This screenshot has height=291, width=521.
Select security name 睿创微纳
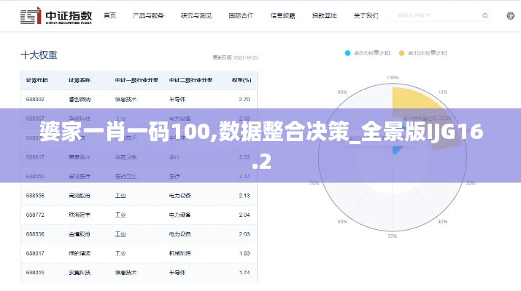pyautogui.click(x=80, y=99)
